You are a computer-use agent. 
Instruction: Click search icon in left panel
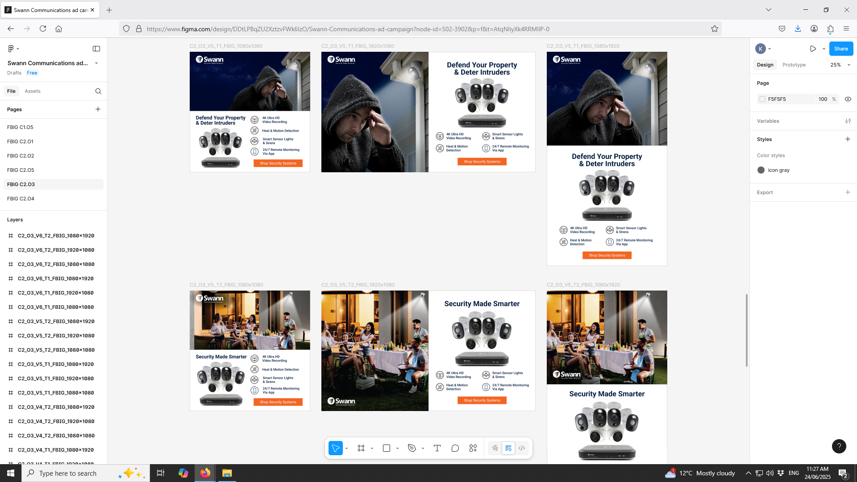98,91
